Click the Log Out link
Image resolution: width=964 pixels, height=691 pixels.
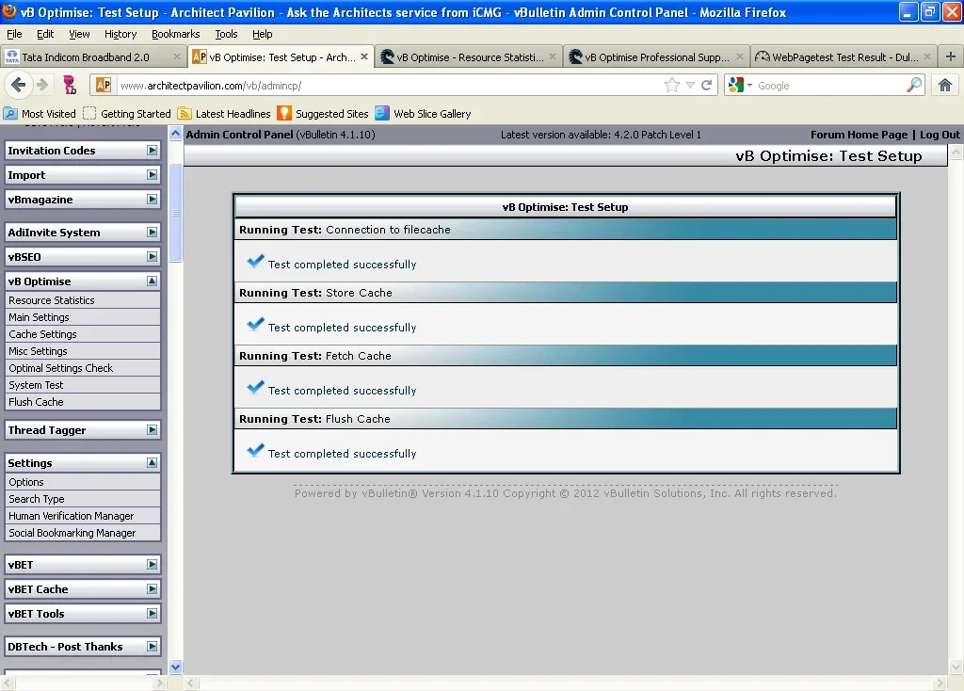coord(940,135)
